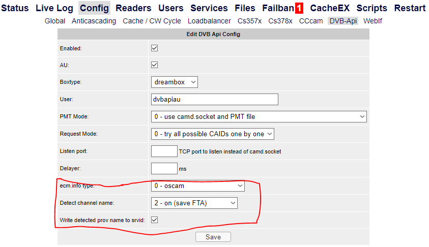Open the Files menu
The height and width of the screenshot is (247, 429).
pyautogui.click(x=245, y=8)
